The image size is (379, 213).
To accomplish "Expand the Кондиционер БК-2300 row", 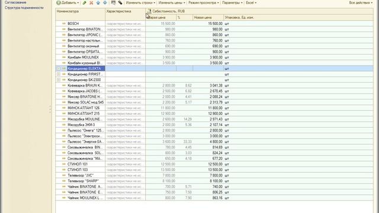I will pos(59,80).
